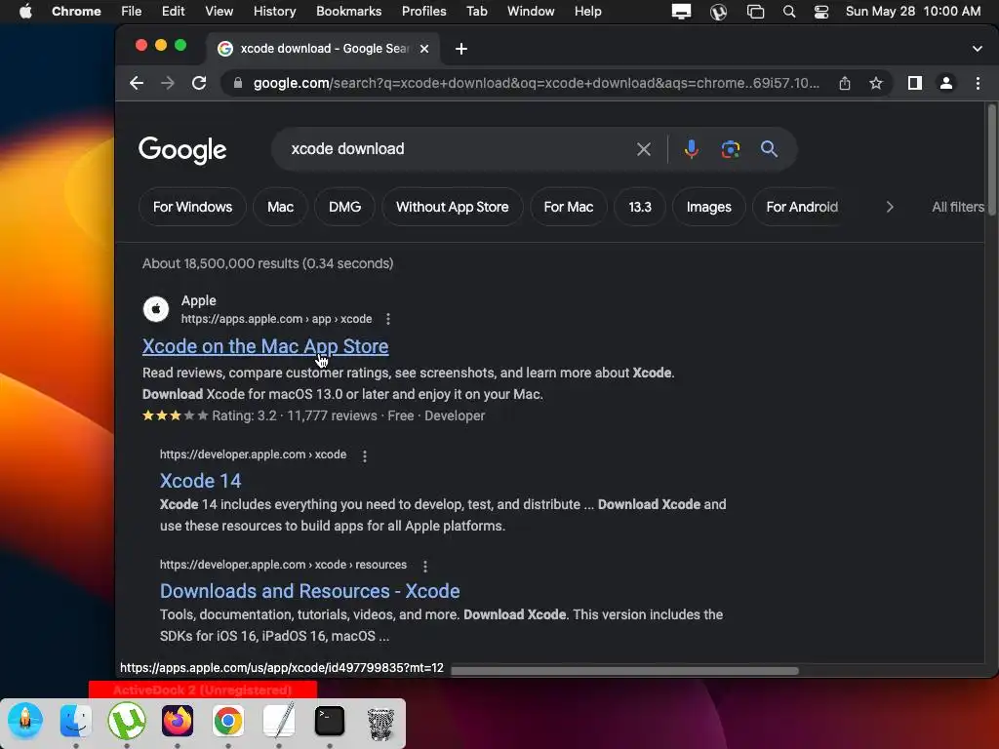Image resolution: width=999 pixels, height=749 pixels.
Task: Show more filter chips with right chevron
Action: [x=890, y=207]
